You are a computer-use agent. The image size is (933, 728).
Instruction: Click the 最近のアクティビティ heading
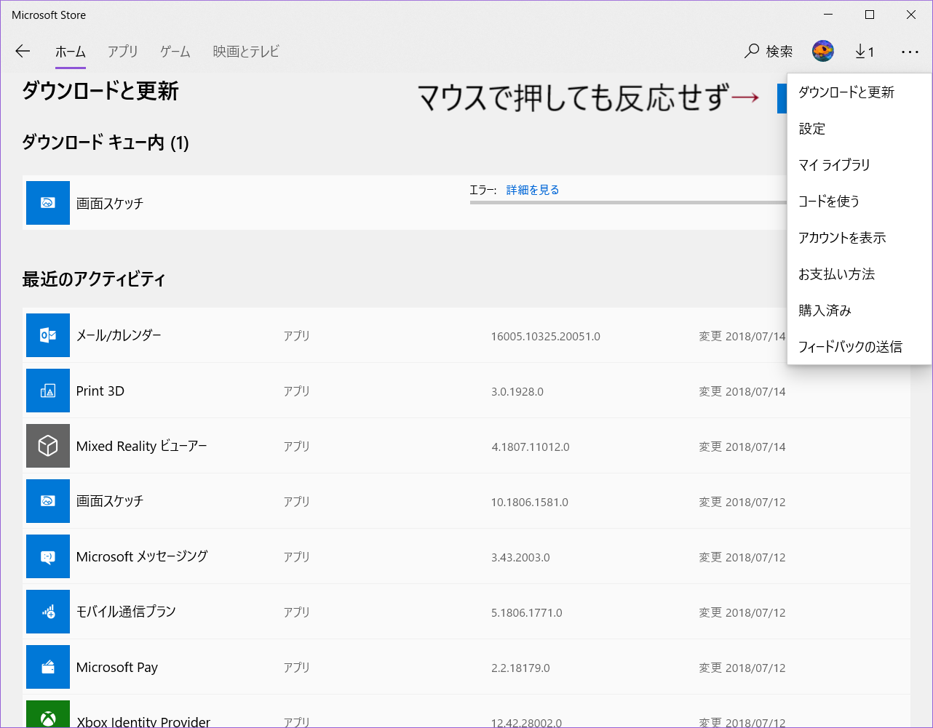(94, 279)
